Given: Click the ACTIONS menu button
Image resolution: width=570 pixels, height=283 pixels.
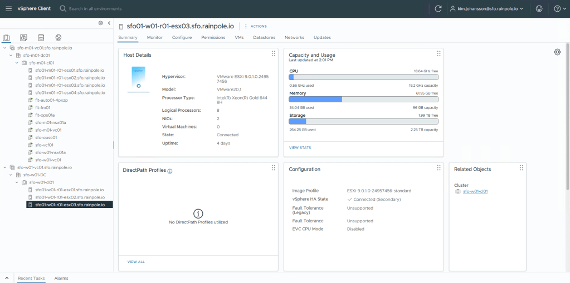Looking at the screenshot, I should coord(256,26).
